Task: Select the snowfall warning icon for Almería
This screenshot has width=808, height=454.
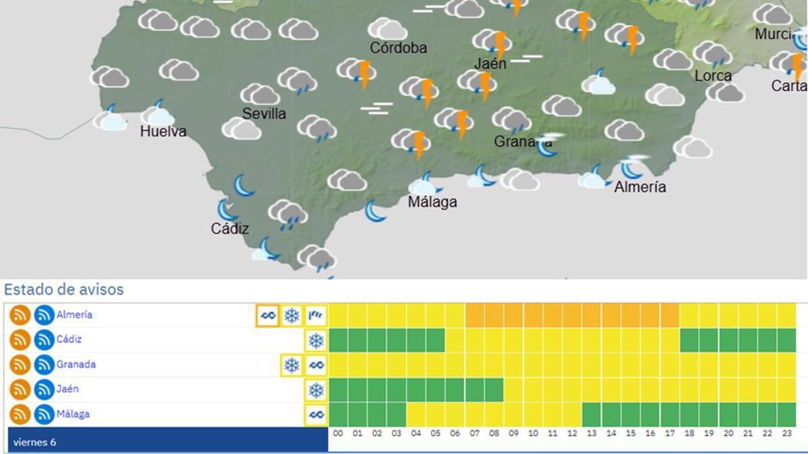Action: point(290,314)
